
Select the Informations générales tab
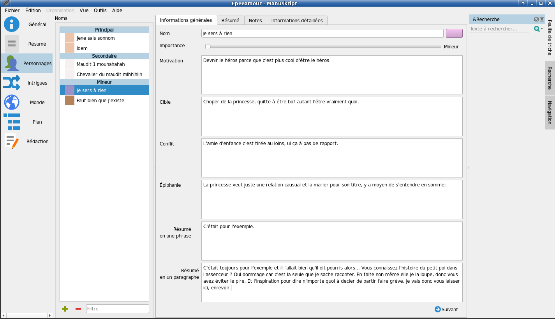(x=186, y=20)
